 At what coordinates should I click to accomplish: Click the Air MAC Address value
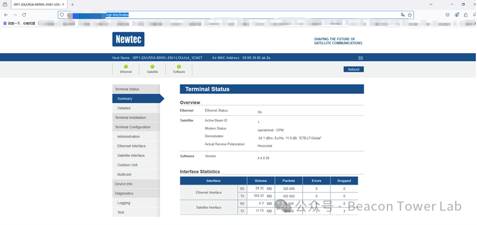[x=257, y=58]
